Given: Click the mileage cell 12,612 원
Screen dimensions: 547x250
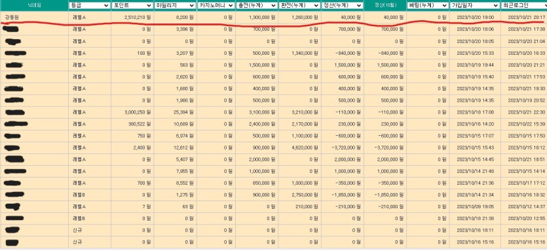Looking at the screenshot, I should click(184, 148).
